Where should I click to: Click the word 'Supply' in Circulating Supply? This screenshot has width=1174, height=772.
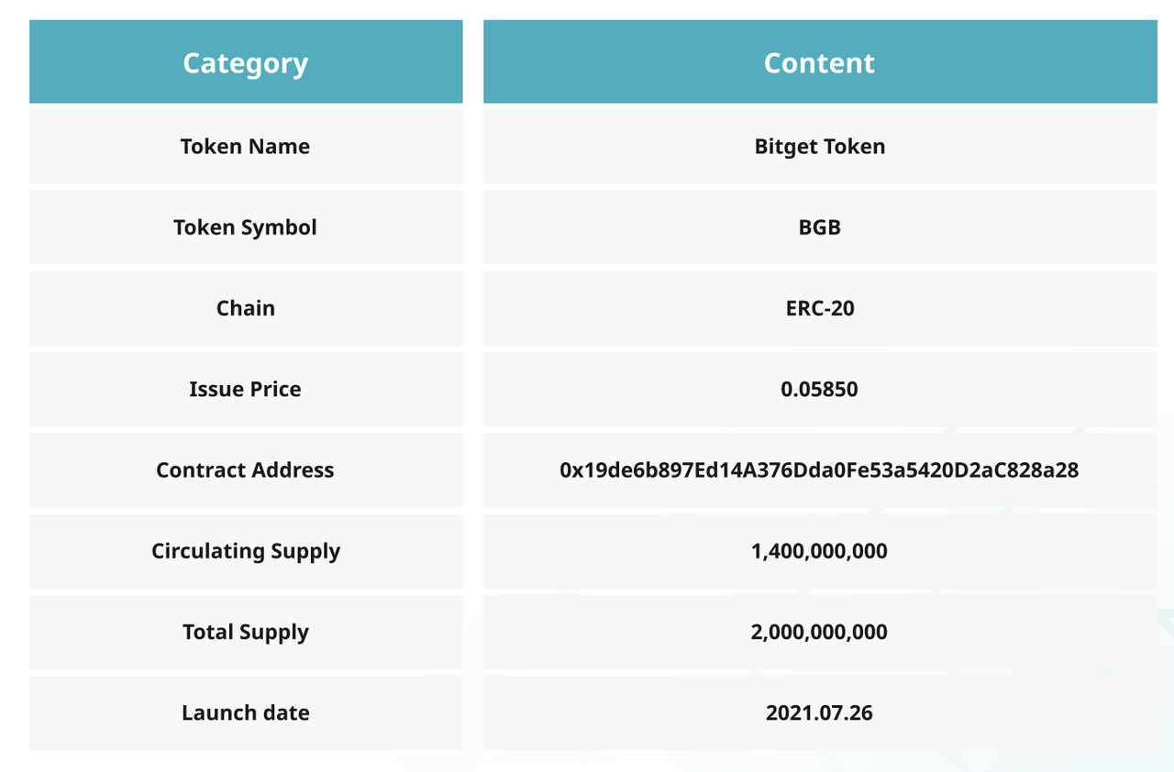tap(305, 551)
